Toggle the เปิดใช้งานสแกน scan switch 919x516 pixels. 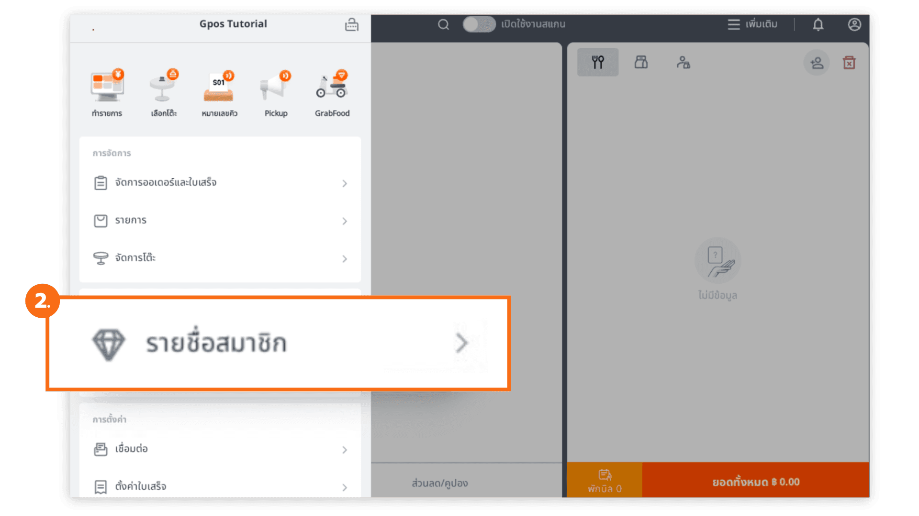point(479,24)
